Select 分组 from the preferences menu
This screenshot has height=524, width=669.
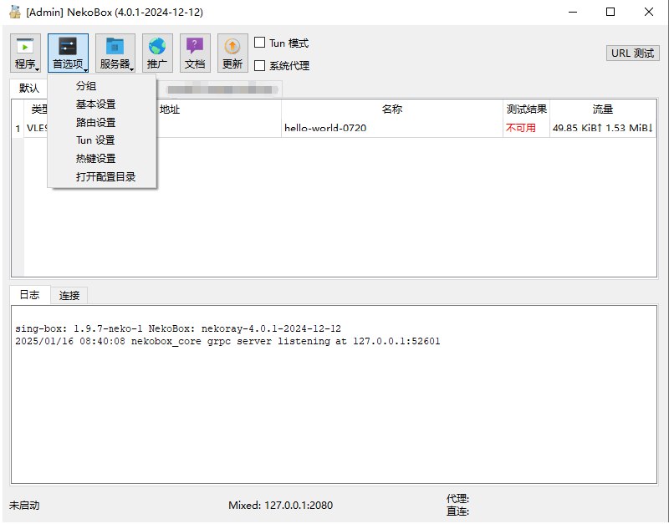[102, 86]
